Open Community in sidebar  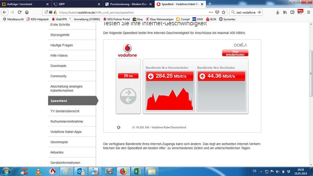(58, 76)
